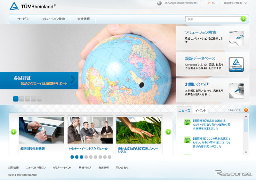Click the news list scrollbar down arrow
Viewport: 256px width, 180px height.
(x=246, y=152)
